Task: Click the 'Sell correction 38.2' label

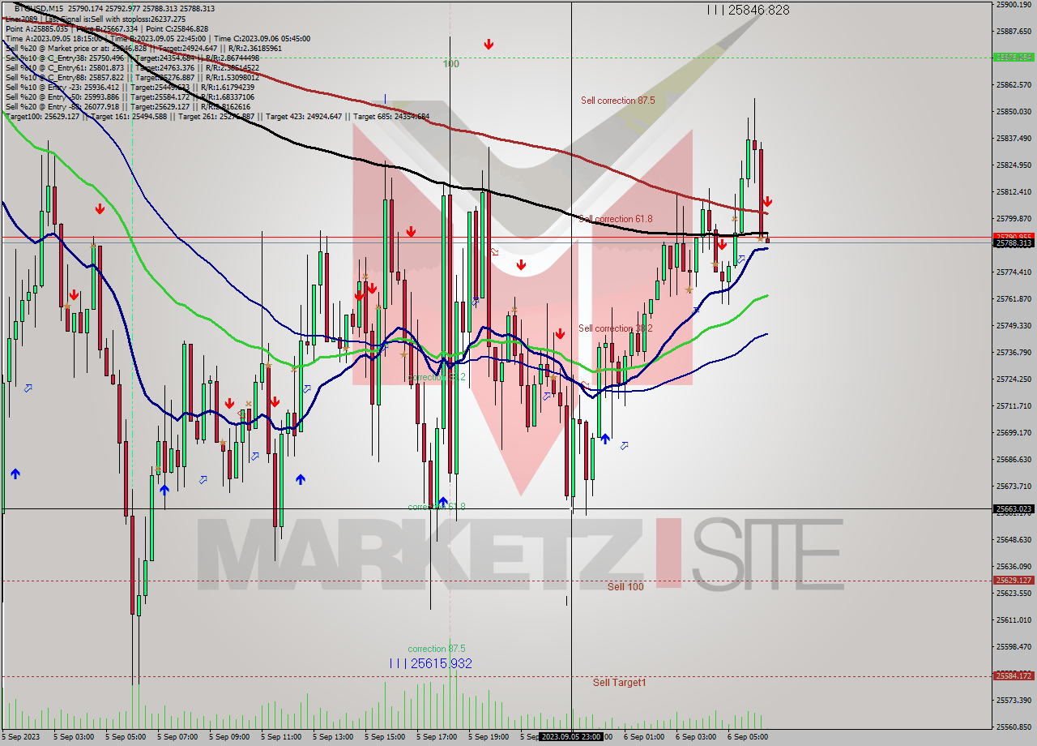Action: pyautogui.click(x=615, y=328)
